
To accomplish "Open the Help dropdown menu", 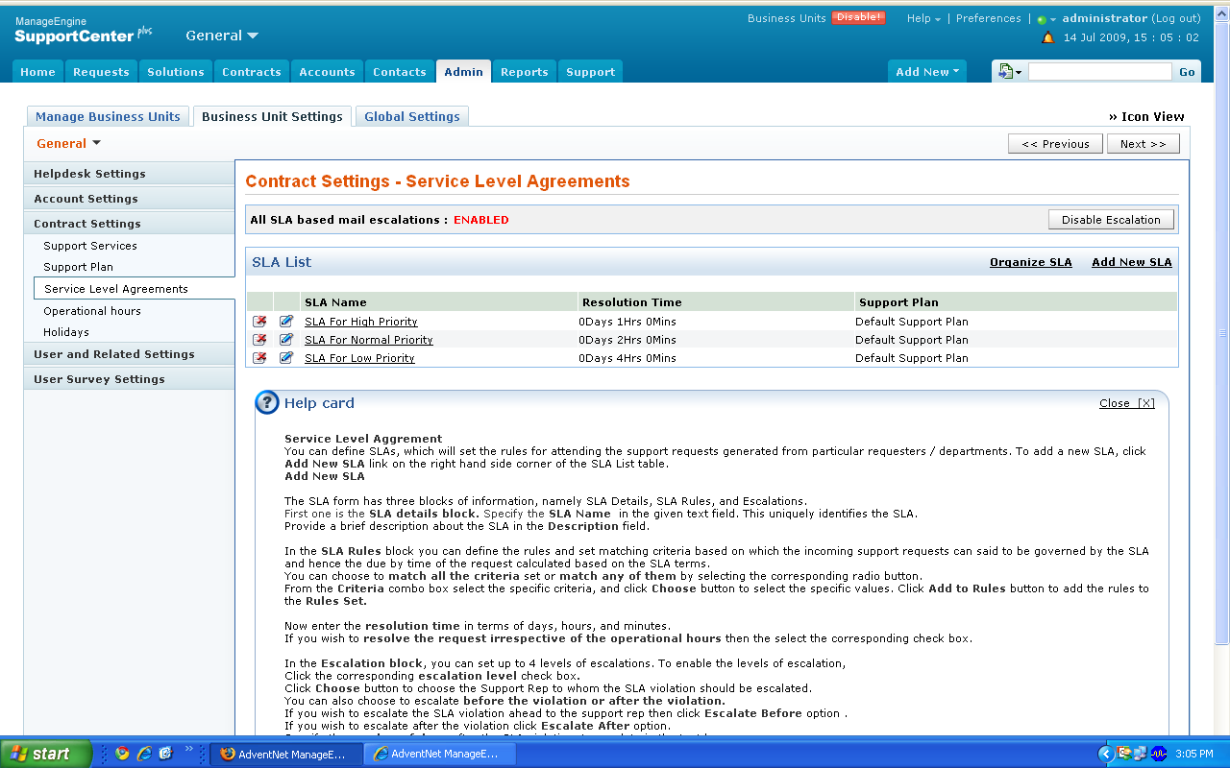I will coord(923,18).
